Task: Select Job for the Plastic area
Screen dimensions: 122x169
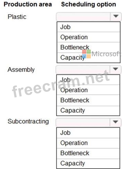Action: (88, 27)
